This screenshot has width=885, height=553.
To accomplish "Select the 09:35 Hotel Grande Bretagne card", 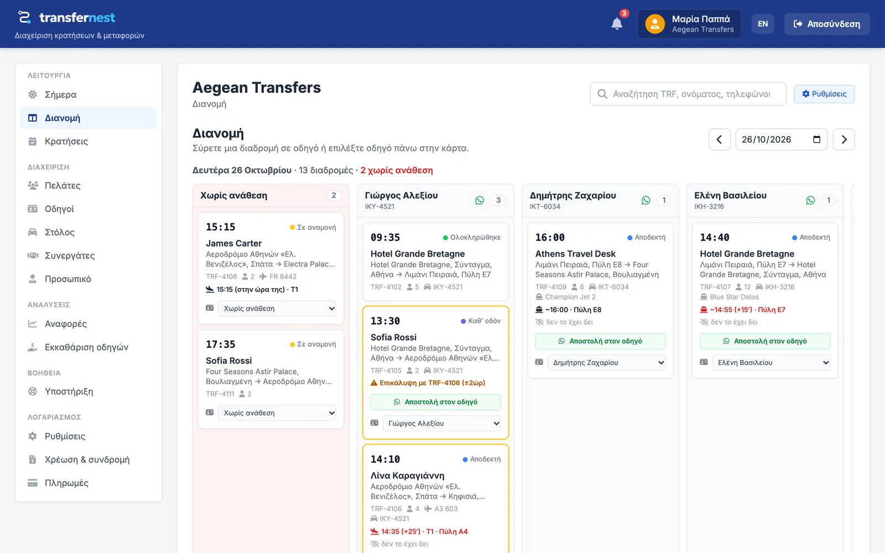I will coord(436,262).
